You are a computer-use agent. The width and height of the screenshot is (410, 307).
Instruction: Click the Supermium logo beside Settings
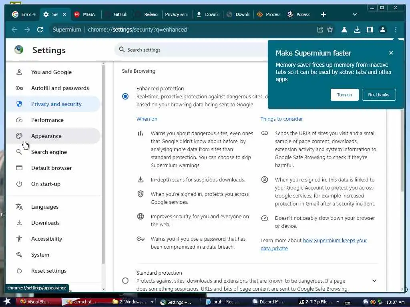tap(19, 50)
